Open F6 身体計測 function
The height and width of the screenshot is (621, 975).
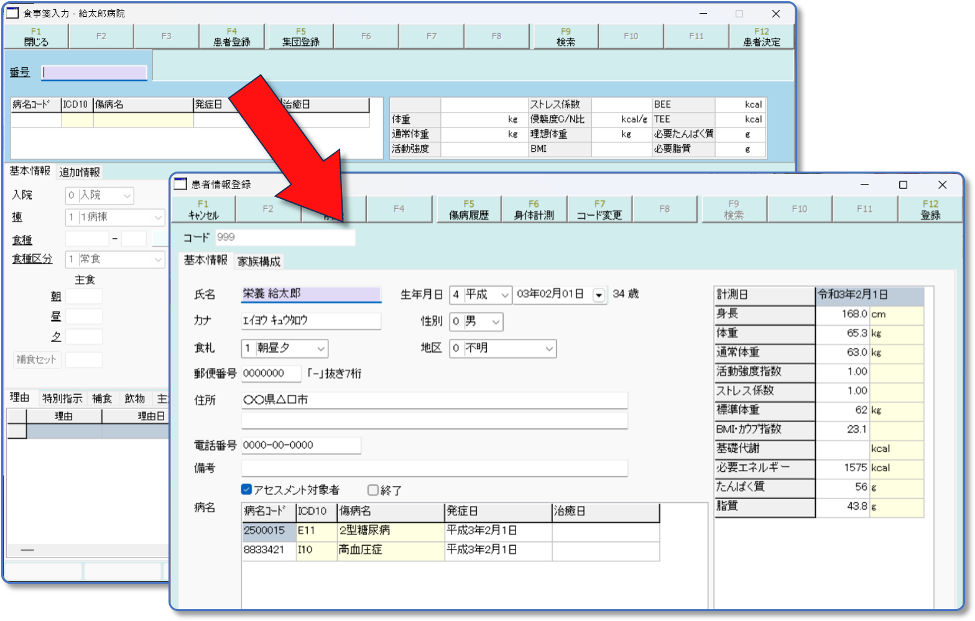pos(534,209)
